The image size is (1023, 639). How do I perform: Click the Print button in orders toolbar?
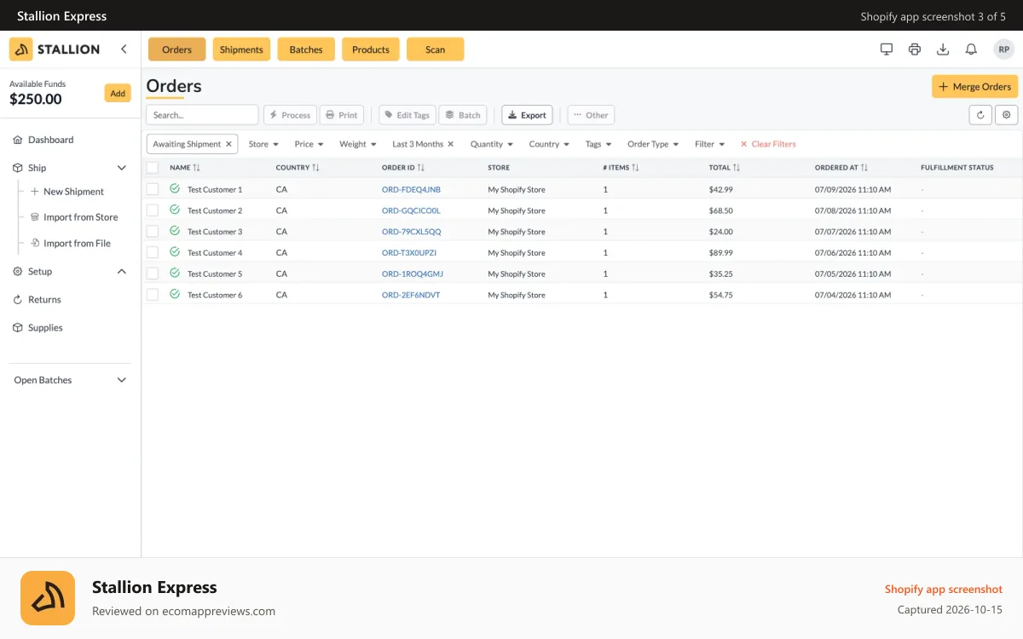(x=342, y=115)
